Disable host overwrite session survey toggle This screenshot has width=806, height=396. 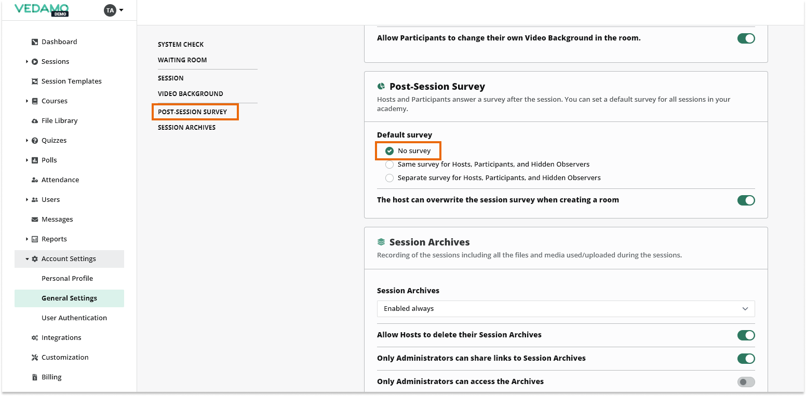point(746,200)
